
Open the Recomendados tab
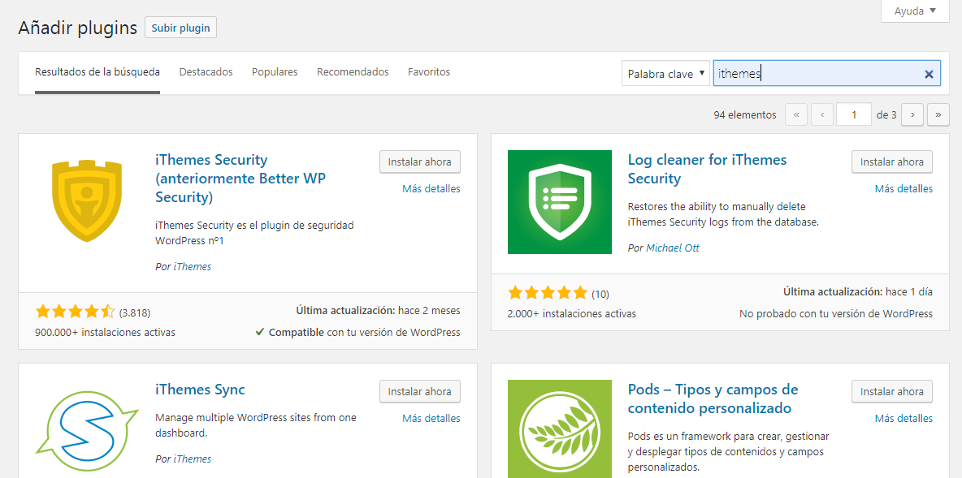[x=353, y=72]
